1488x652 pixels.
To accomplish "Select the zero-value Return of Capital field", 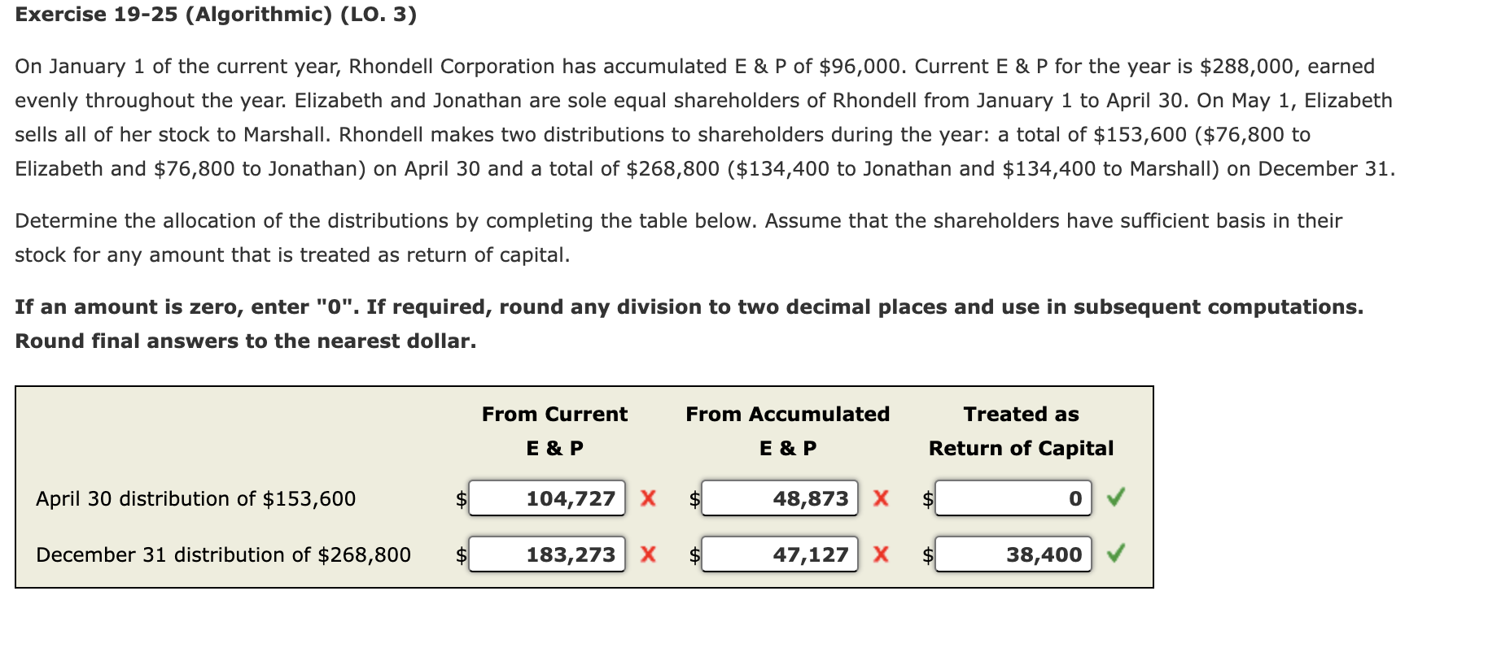I will 1013,499.
